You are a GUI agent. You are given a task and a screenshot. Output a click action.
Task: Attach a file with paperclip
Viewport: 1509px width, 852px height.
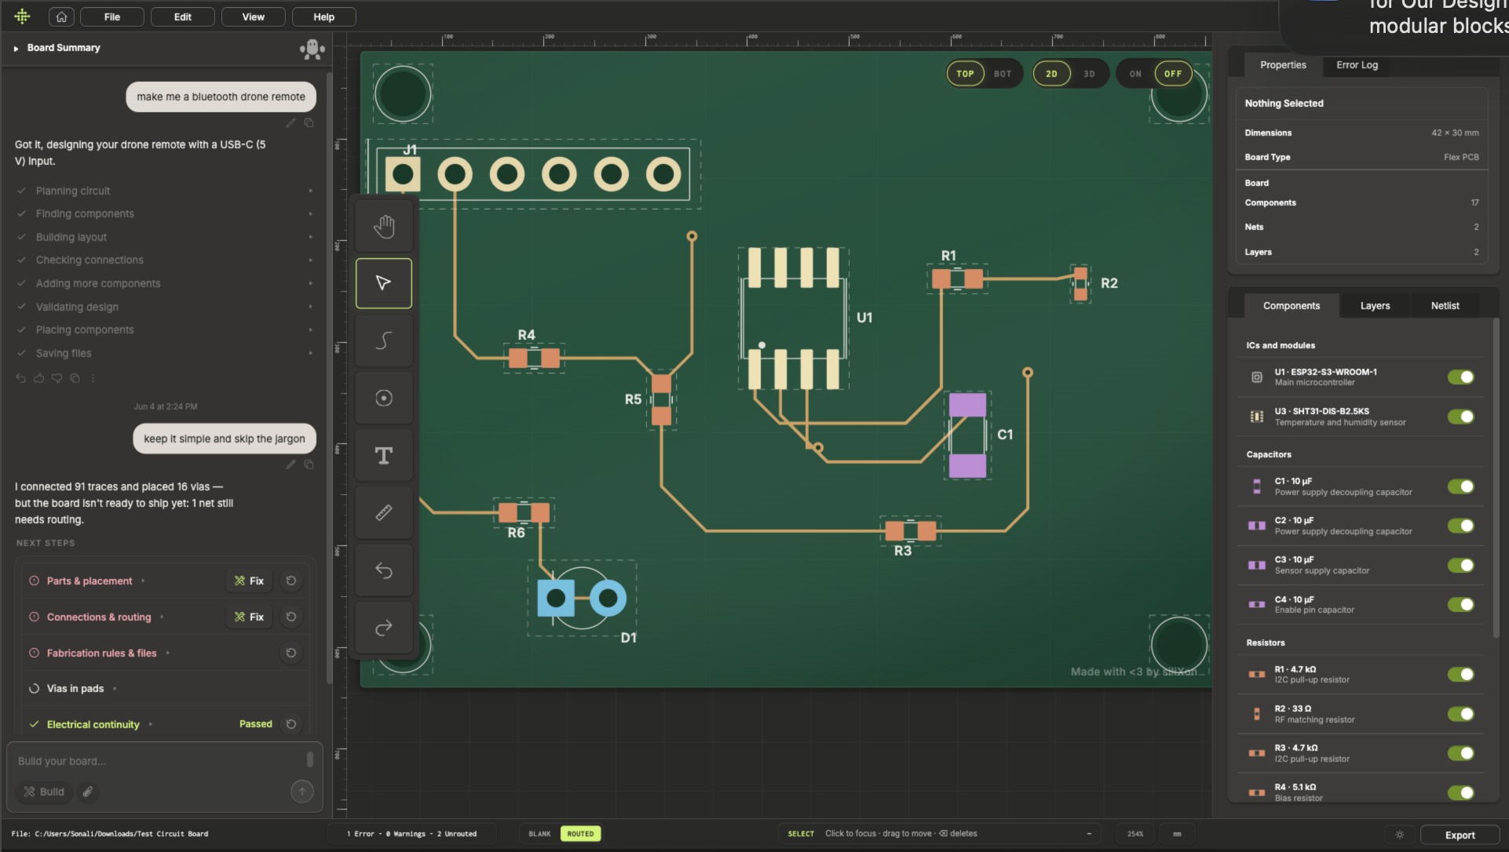88,792
